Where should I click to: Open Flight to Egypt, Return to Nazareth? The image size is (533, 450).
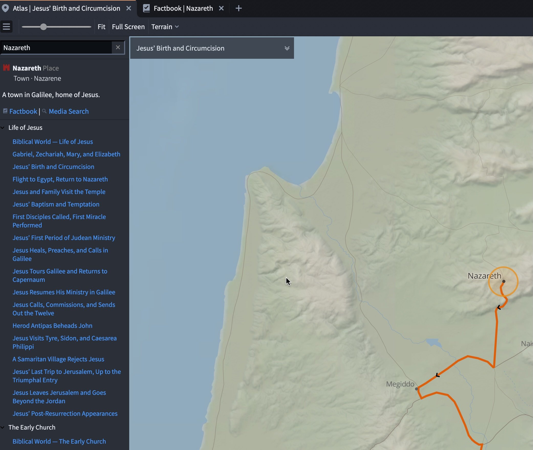60,179
